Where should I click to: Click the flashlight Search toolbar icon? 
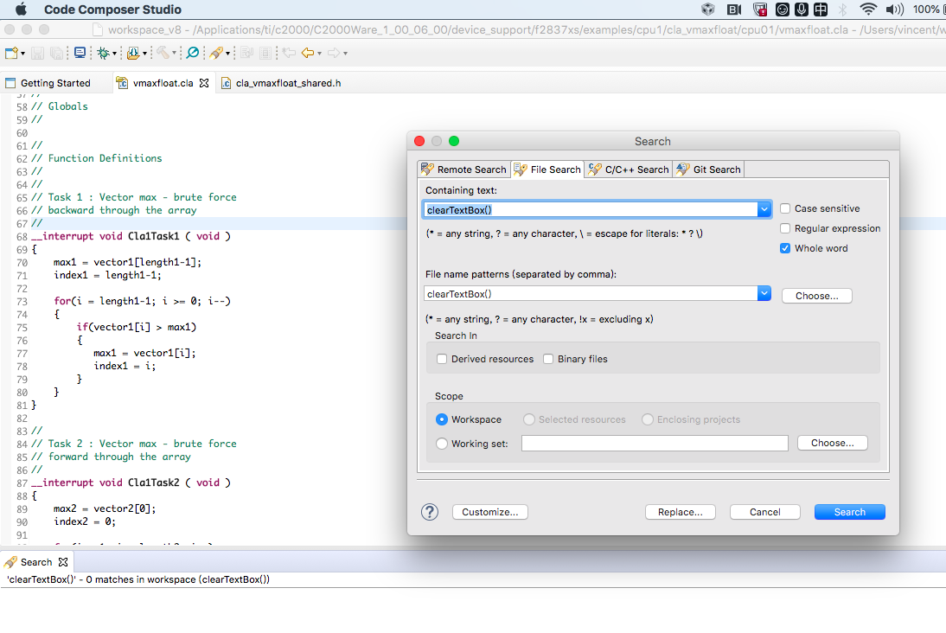(x=216, y=53)
